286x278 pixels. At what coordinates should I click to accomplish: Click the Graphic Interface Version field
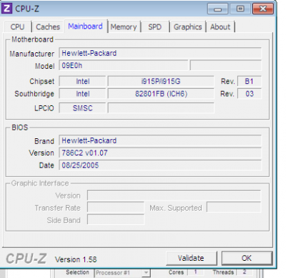[x=174, y=195]
